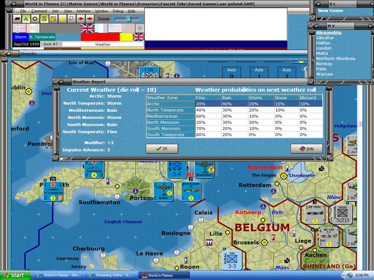Viewport: 374px width, 280px height.
Task: Click the white flag toolbar icon
Action: pos(71,19)
